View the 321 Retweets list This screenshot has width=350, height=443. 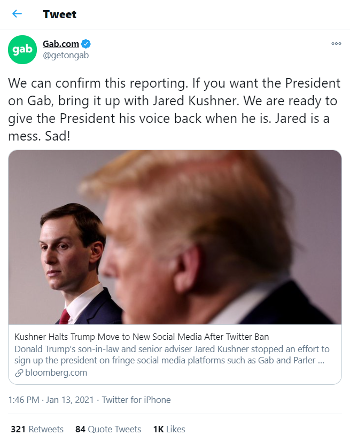coord(37,429)
